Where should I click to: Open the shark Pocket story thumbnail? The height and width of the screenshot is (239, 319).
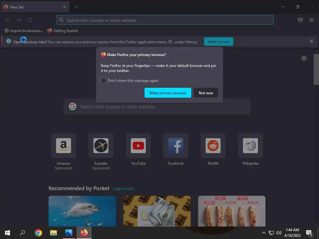(x=82, y=211)
